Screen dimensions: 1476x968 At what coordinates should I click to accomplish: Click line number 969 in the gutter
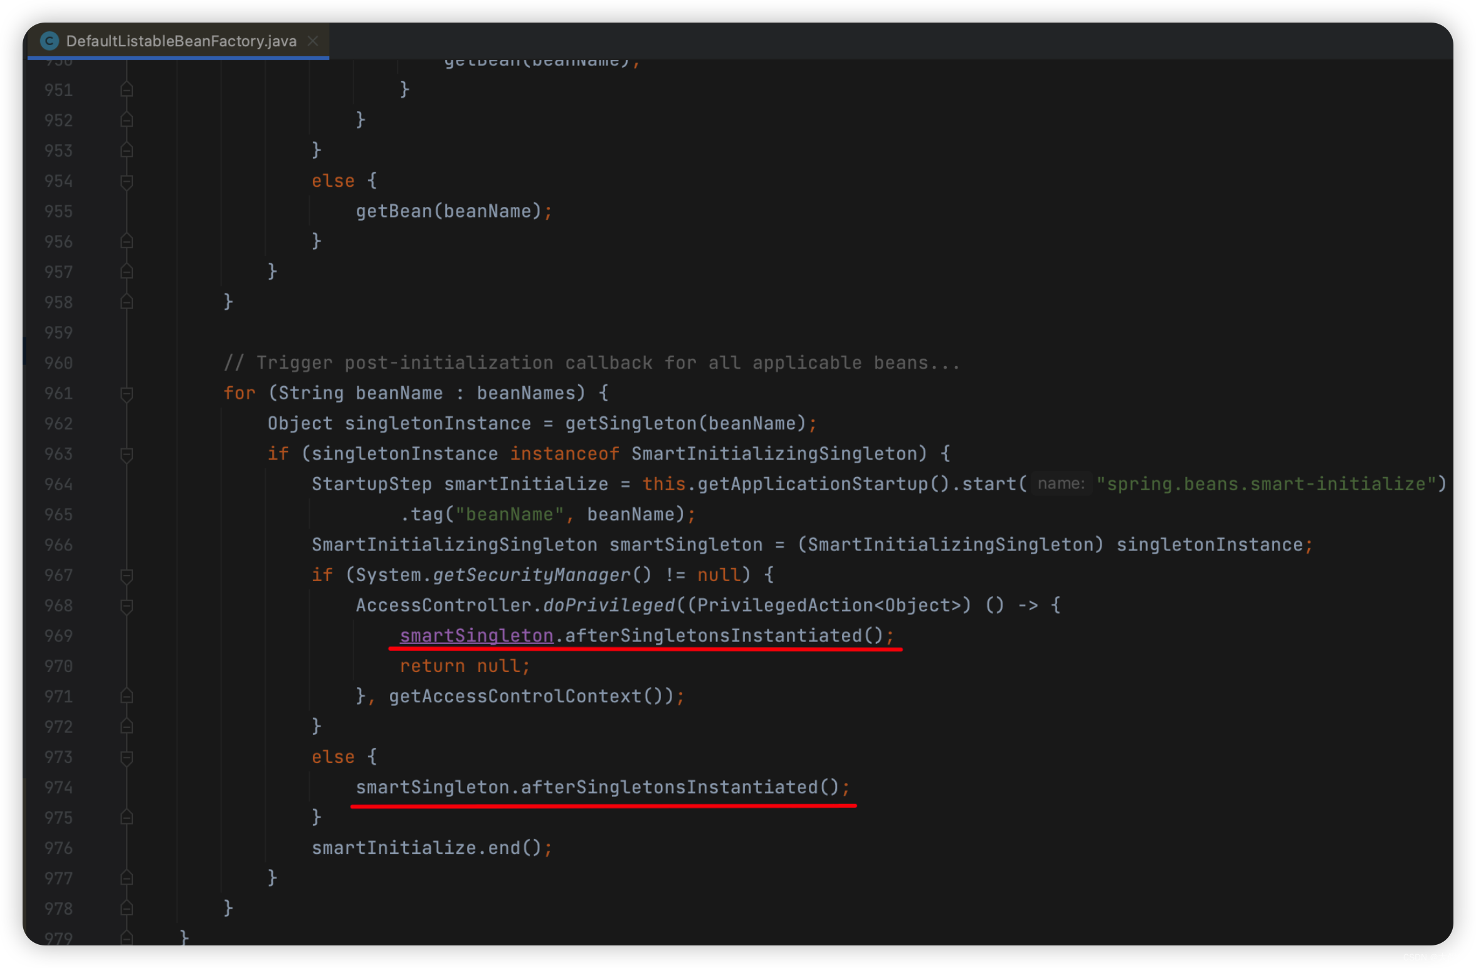point(58,636)
